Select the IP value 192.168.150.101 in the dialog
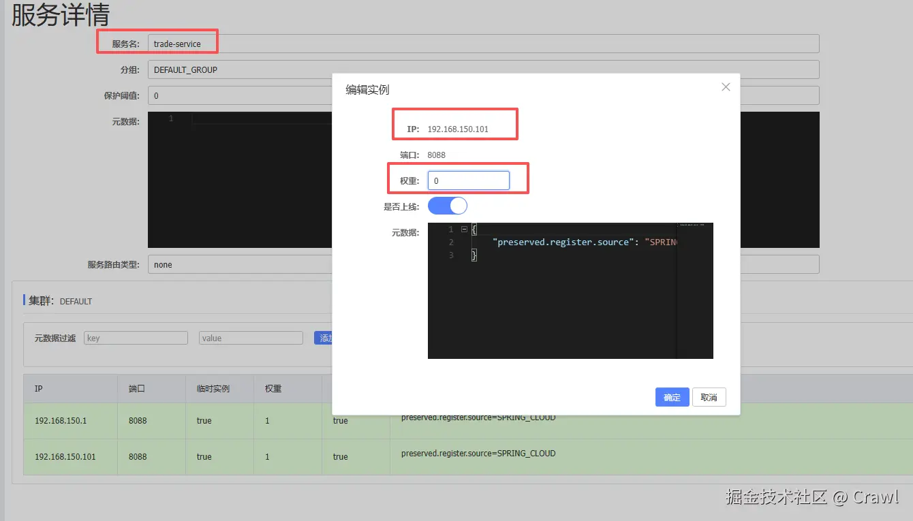The width and height of the screenshot is (913, 521). click(x=458, y=129)
